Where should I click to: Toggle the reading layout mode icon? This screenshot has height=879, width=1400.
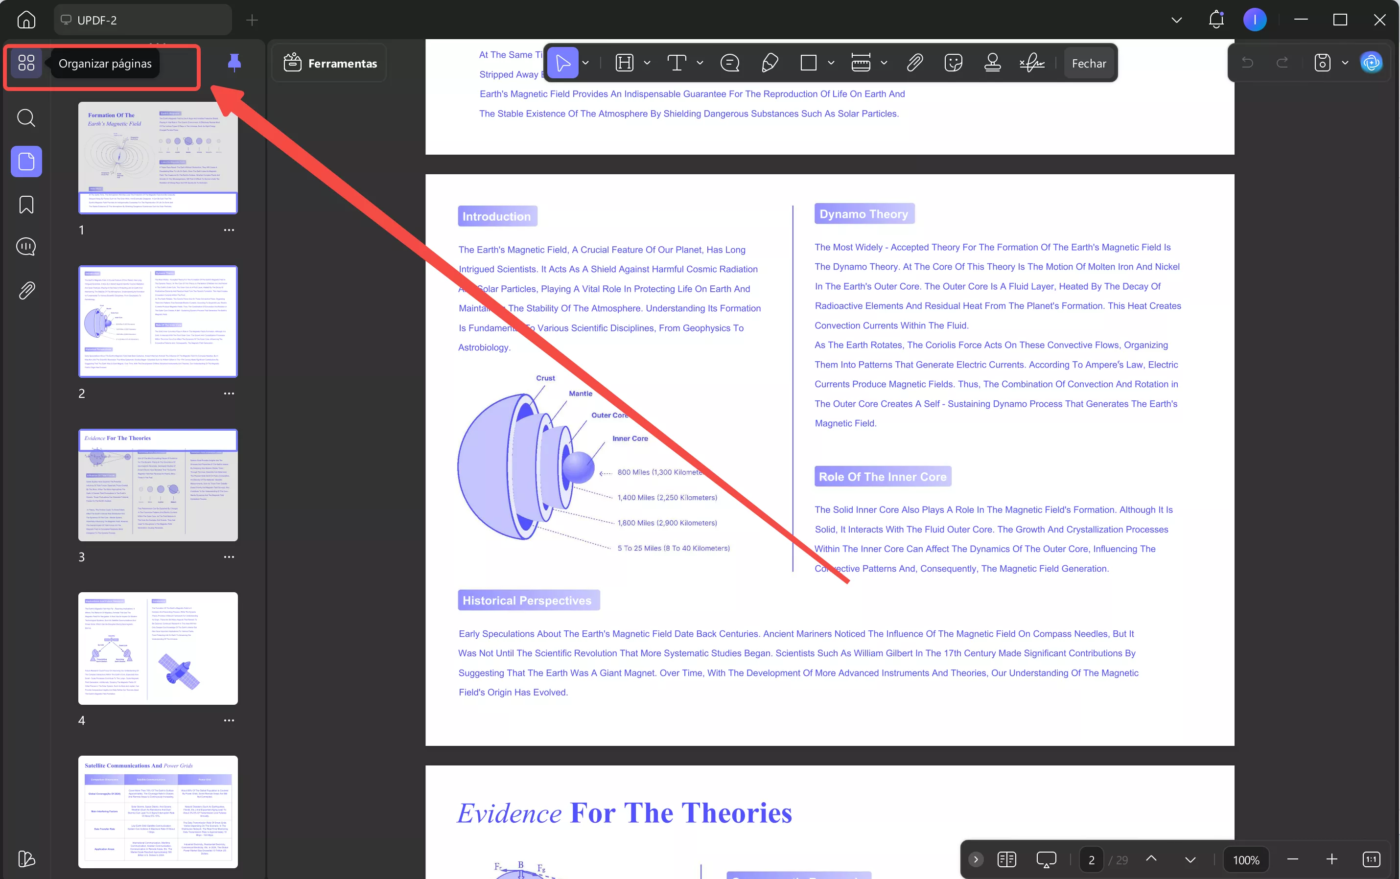click(x=1006, y=859)
